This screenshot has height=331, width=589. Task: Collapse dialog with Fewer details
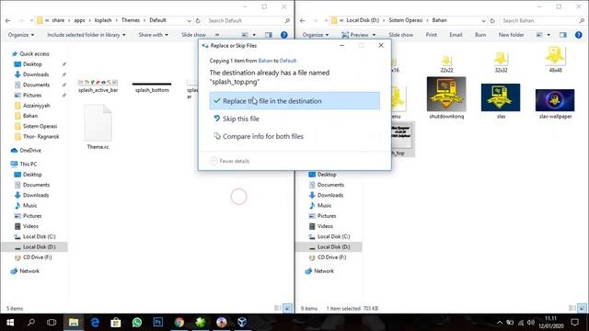(x=229, y=161)
